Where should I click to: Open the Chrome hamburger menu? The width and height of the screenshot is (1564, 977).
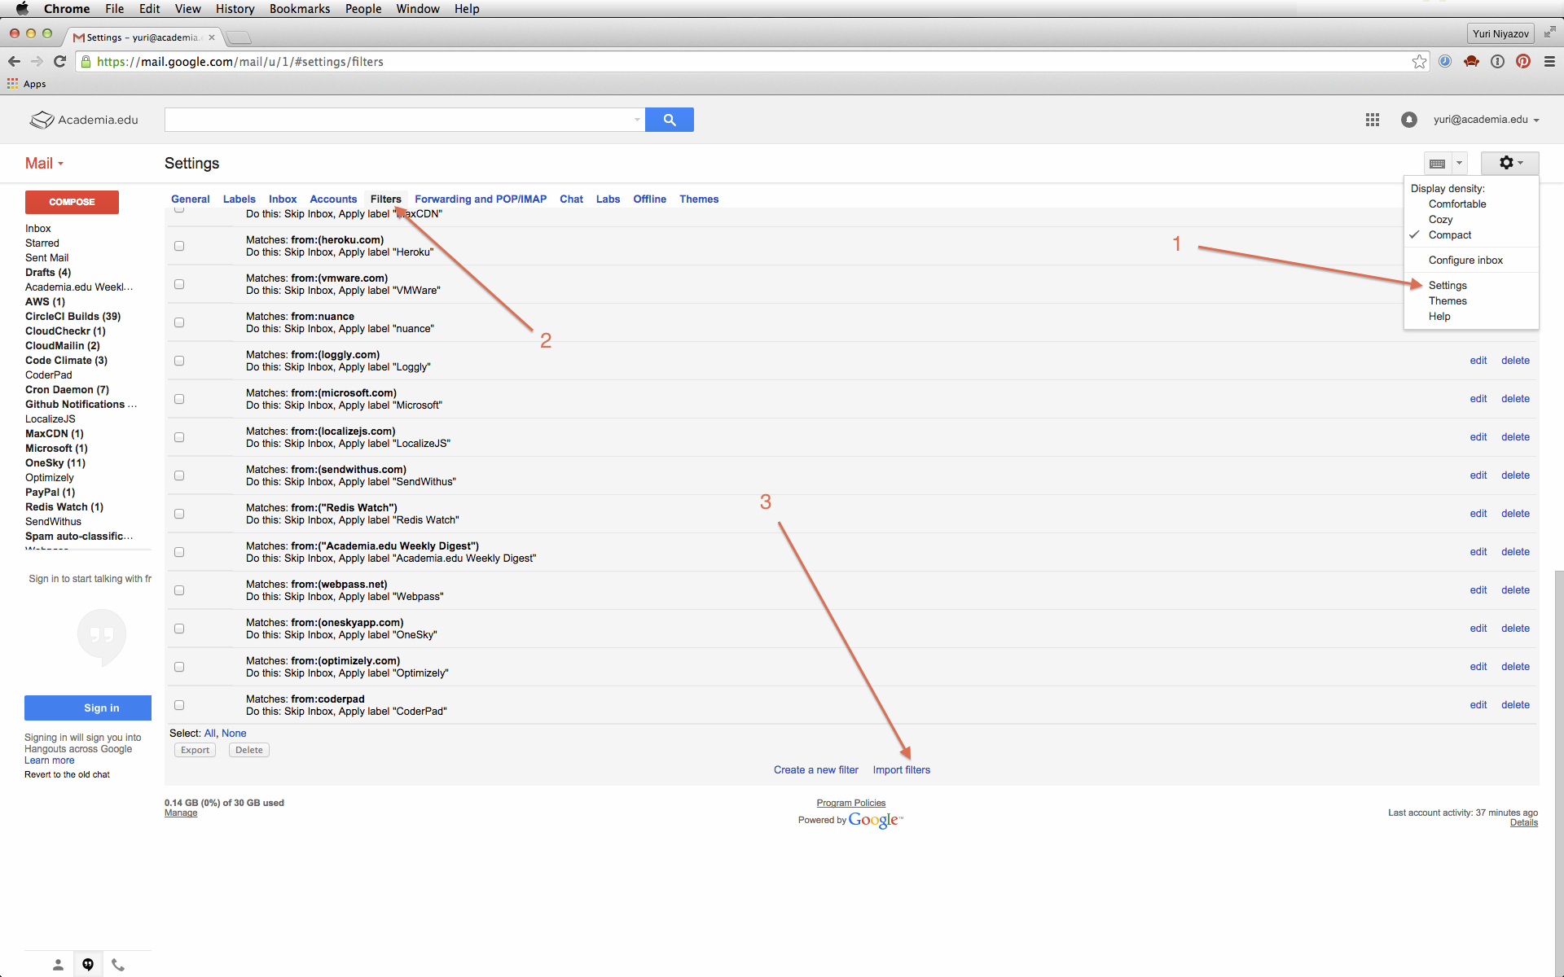pyautogui.click(x=1549, y=62)
